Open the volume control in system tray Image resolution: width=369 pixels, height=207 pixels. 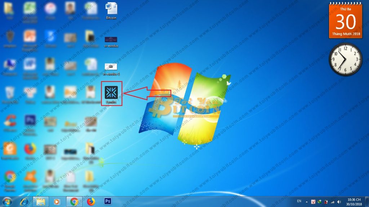point(338,202)
